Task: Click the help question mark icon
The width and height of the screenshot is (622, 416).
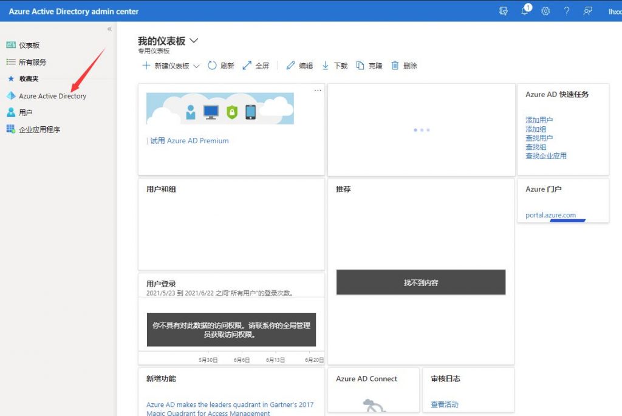Action: 567,11
